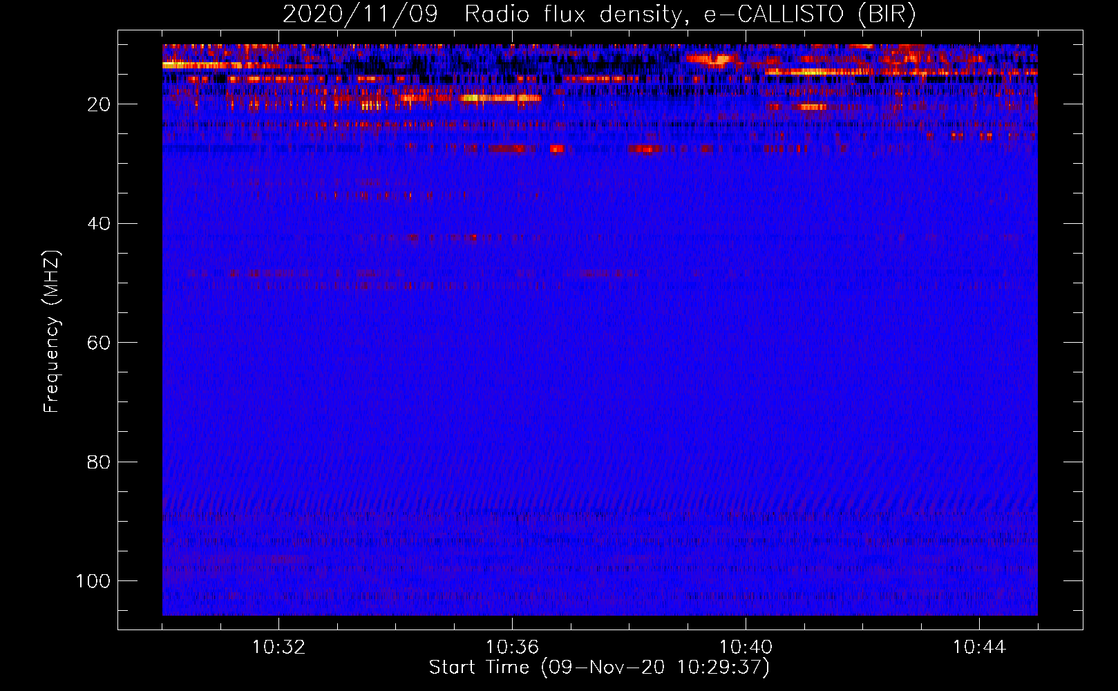Screen dimensions: 1118x691
Task: Click the 'Frequency (MHZ)' axis label
Action: tap(52, 332)
